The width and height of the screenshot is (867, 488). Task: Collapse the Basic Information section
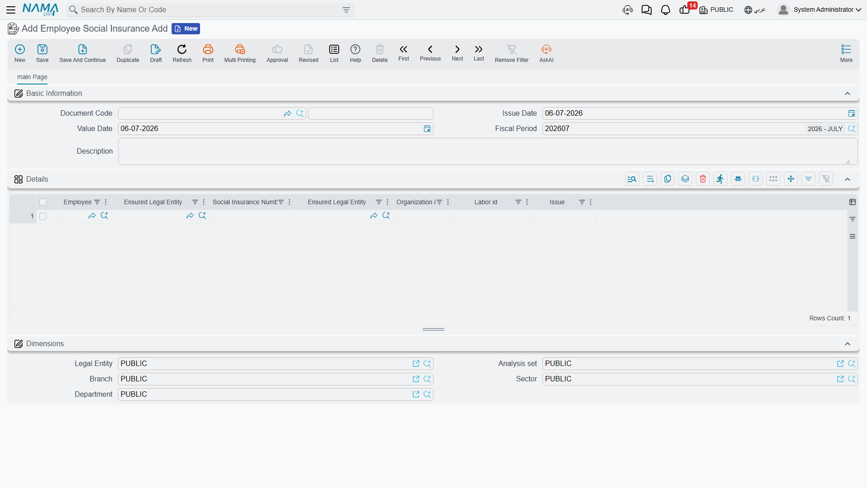click(848, 94)
